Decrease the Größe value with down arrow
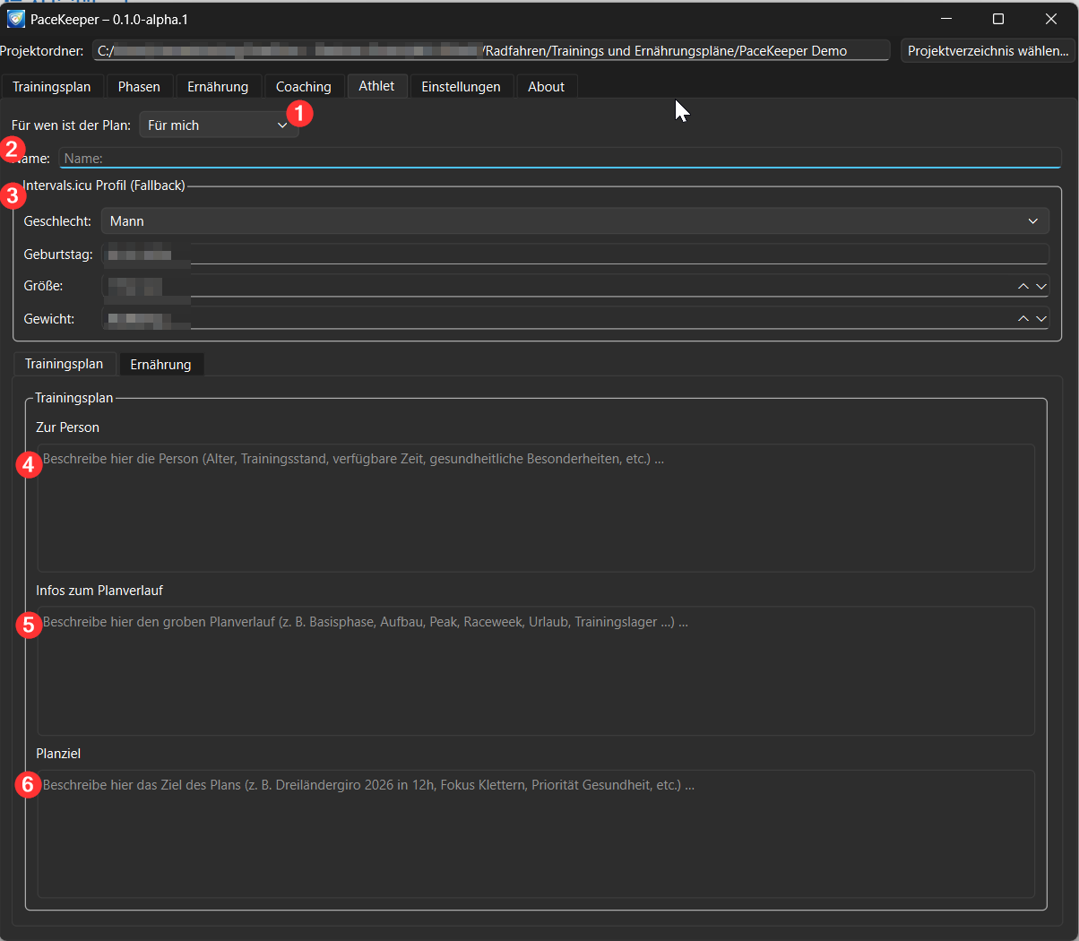 [x=1041, y=286]
